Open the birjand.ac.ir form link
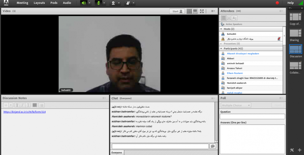The height and width of the screenshot is (155, 304). [24, 112]
